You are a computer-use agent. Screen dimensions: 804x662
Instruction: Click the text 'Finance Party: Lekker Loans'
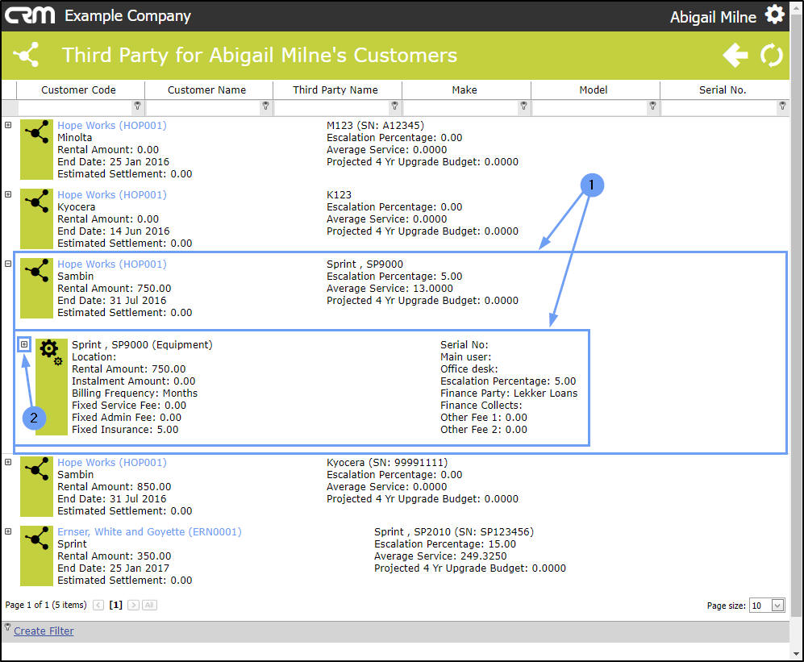pos(509,393)
